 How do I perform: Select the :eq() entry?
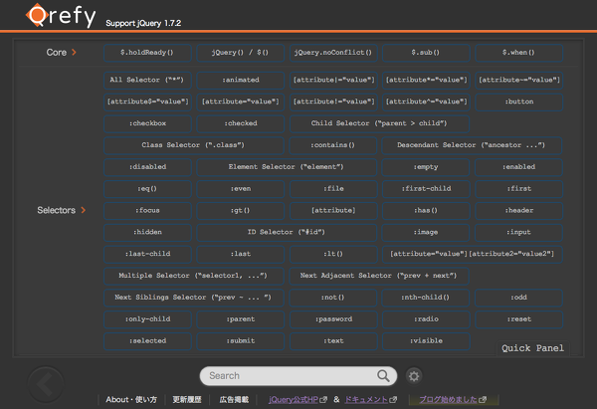(x=147, y=188)
